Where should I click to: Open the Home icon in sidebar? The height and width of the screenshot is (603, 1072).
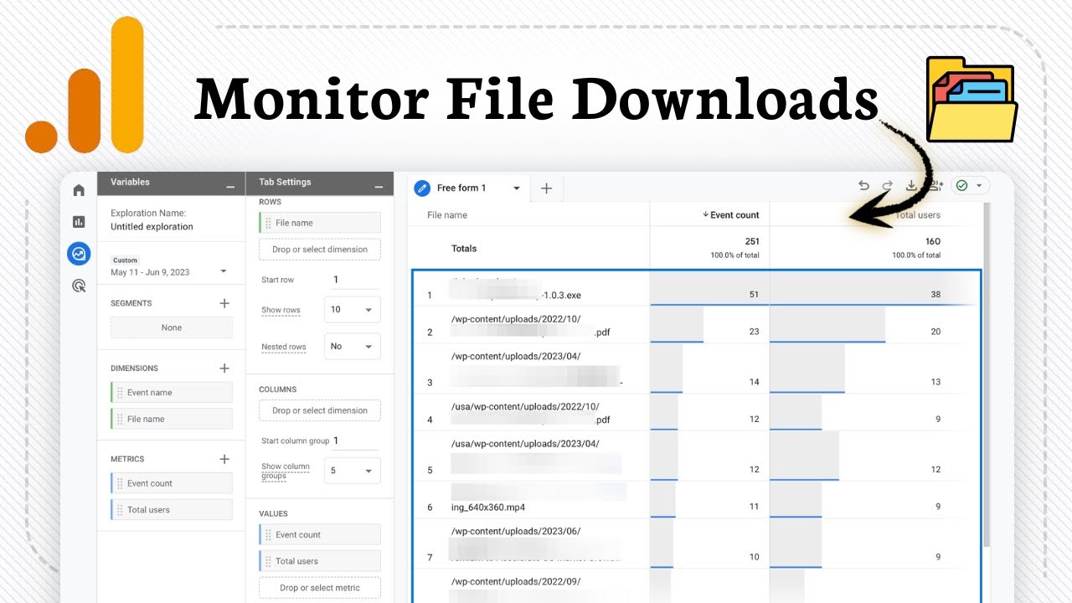click(79, 190)
